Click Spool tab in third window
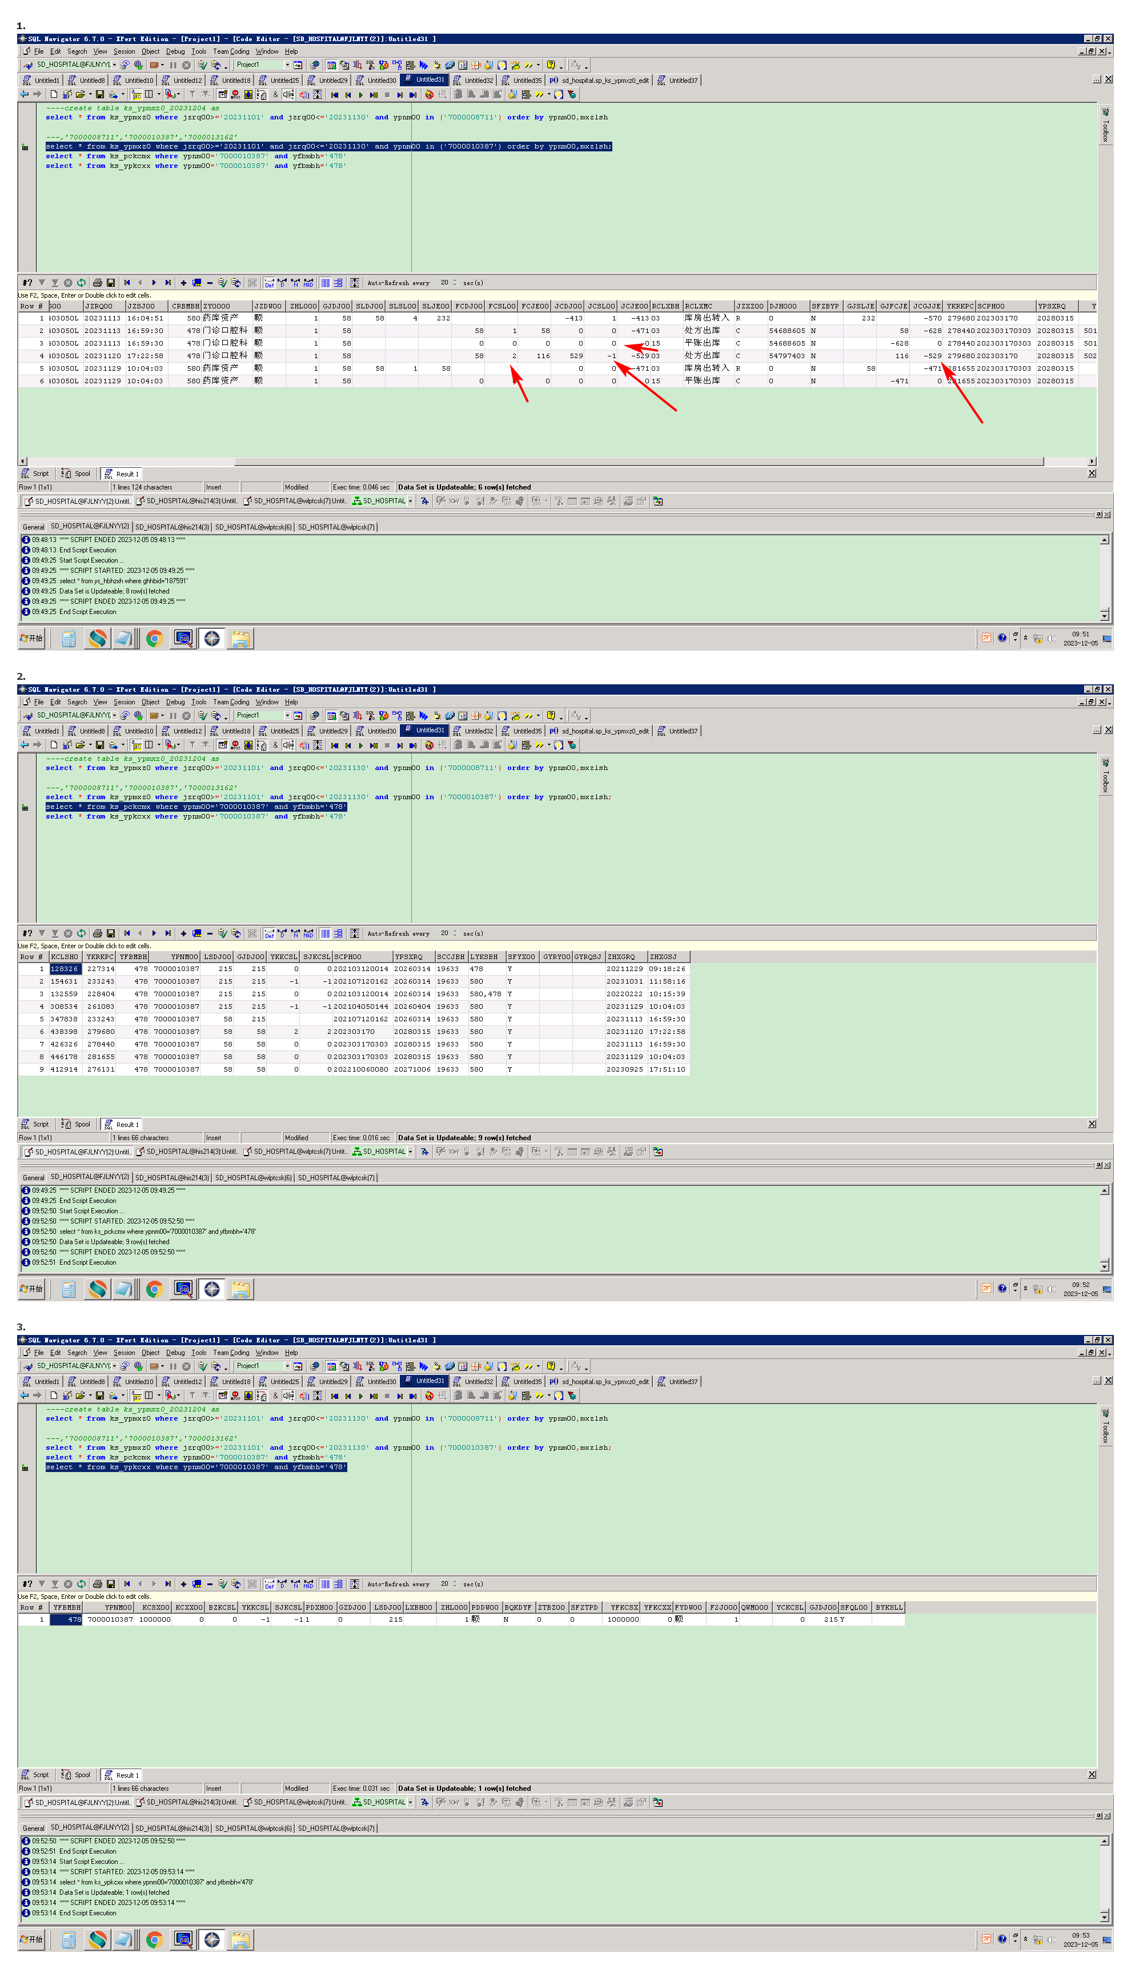The height and width of the screenshot is (1969, 1131). [77, 1775]
